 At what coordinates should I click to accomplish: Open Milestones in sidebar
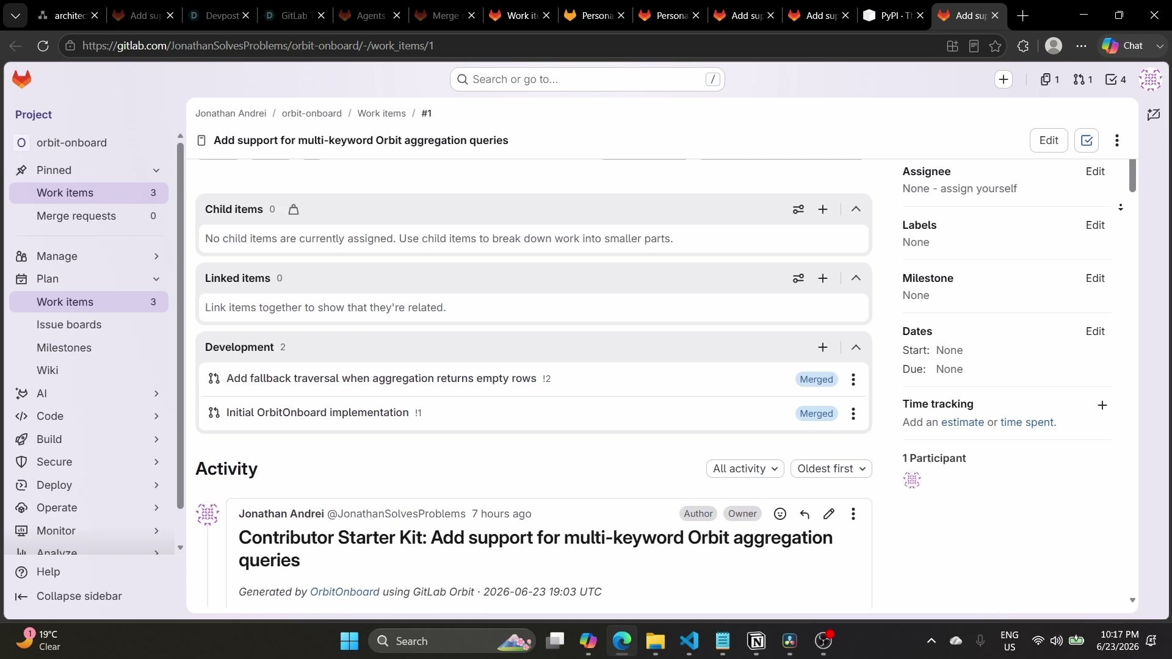(x=89, y=348)
